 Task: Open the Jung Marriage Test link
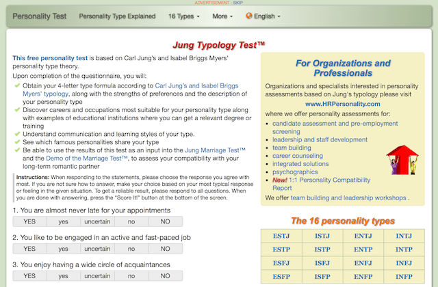[x=215, y=150]
